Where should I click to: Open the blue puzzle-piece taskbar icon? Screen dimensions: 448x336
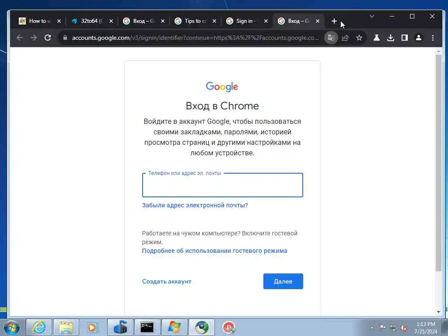point(120,327)
